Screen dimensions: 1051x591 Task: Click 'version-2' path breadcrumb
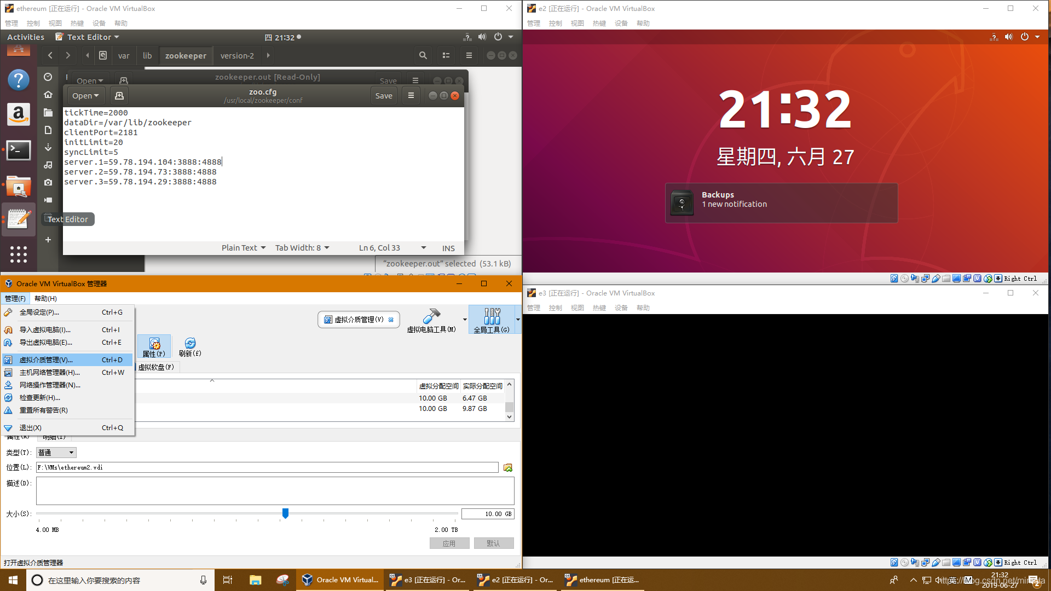click(x=237, y=55)
